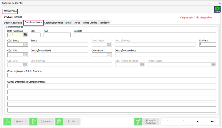Click the Gravar save button
The width and height of the screenshot is (222, 128).
15,121
